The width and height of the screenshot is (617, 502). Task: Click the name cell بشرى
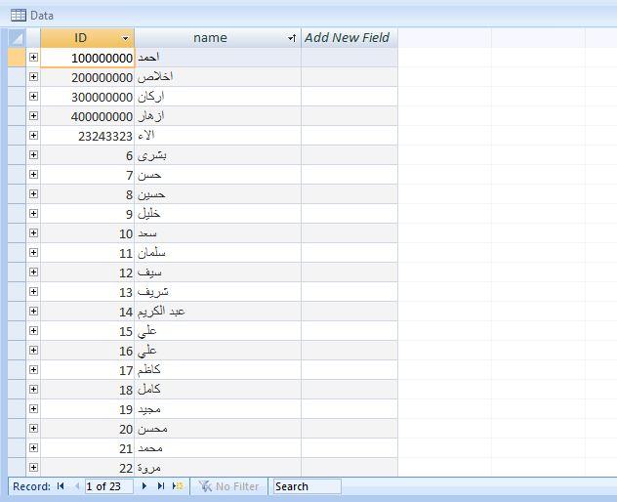218,155
